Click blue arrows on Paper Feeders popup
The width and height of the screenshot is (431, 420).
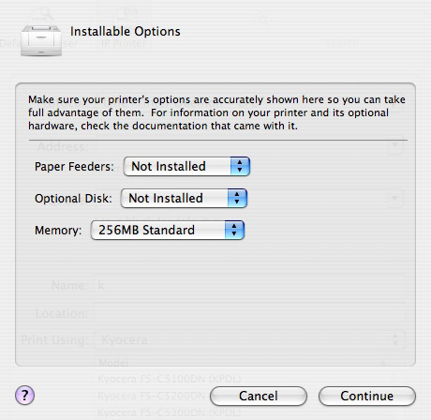tap(240, 166)
